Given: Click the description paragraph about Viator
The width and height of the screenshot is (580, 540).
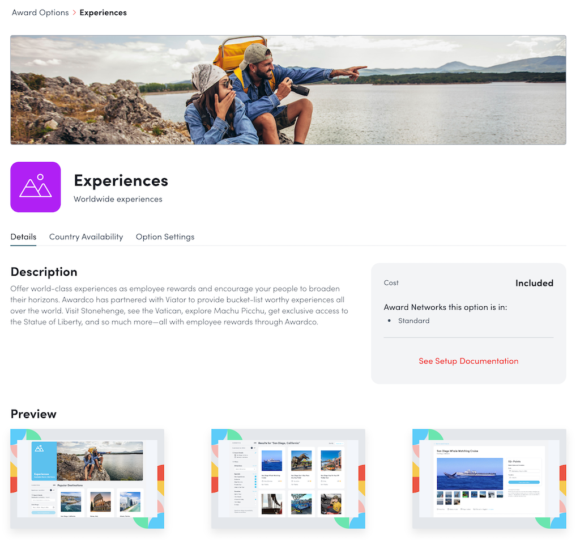Looking at the screenshot, I should click(179, 305).
